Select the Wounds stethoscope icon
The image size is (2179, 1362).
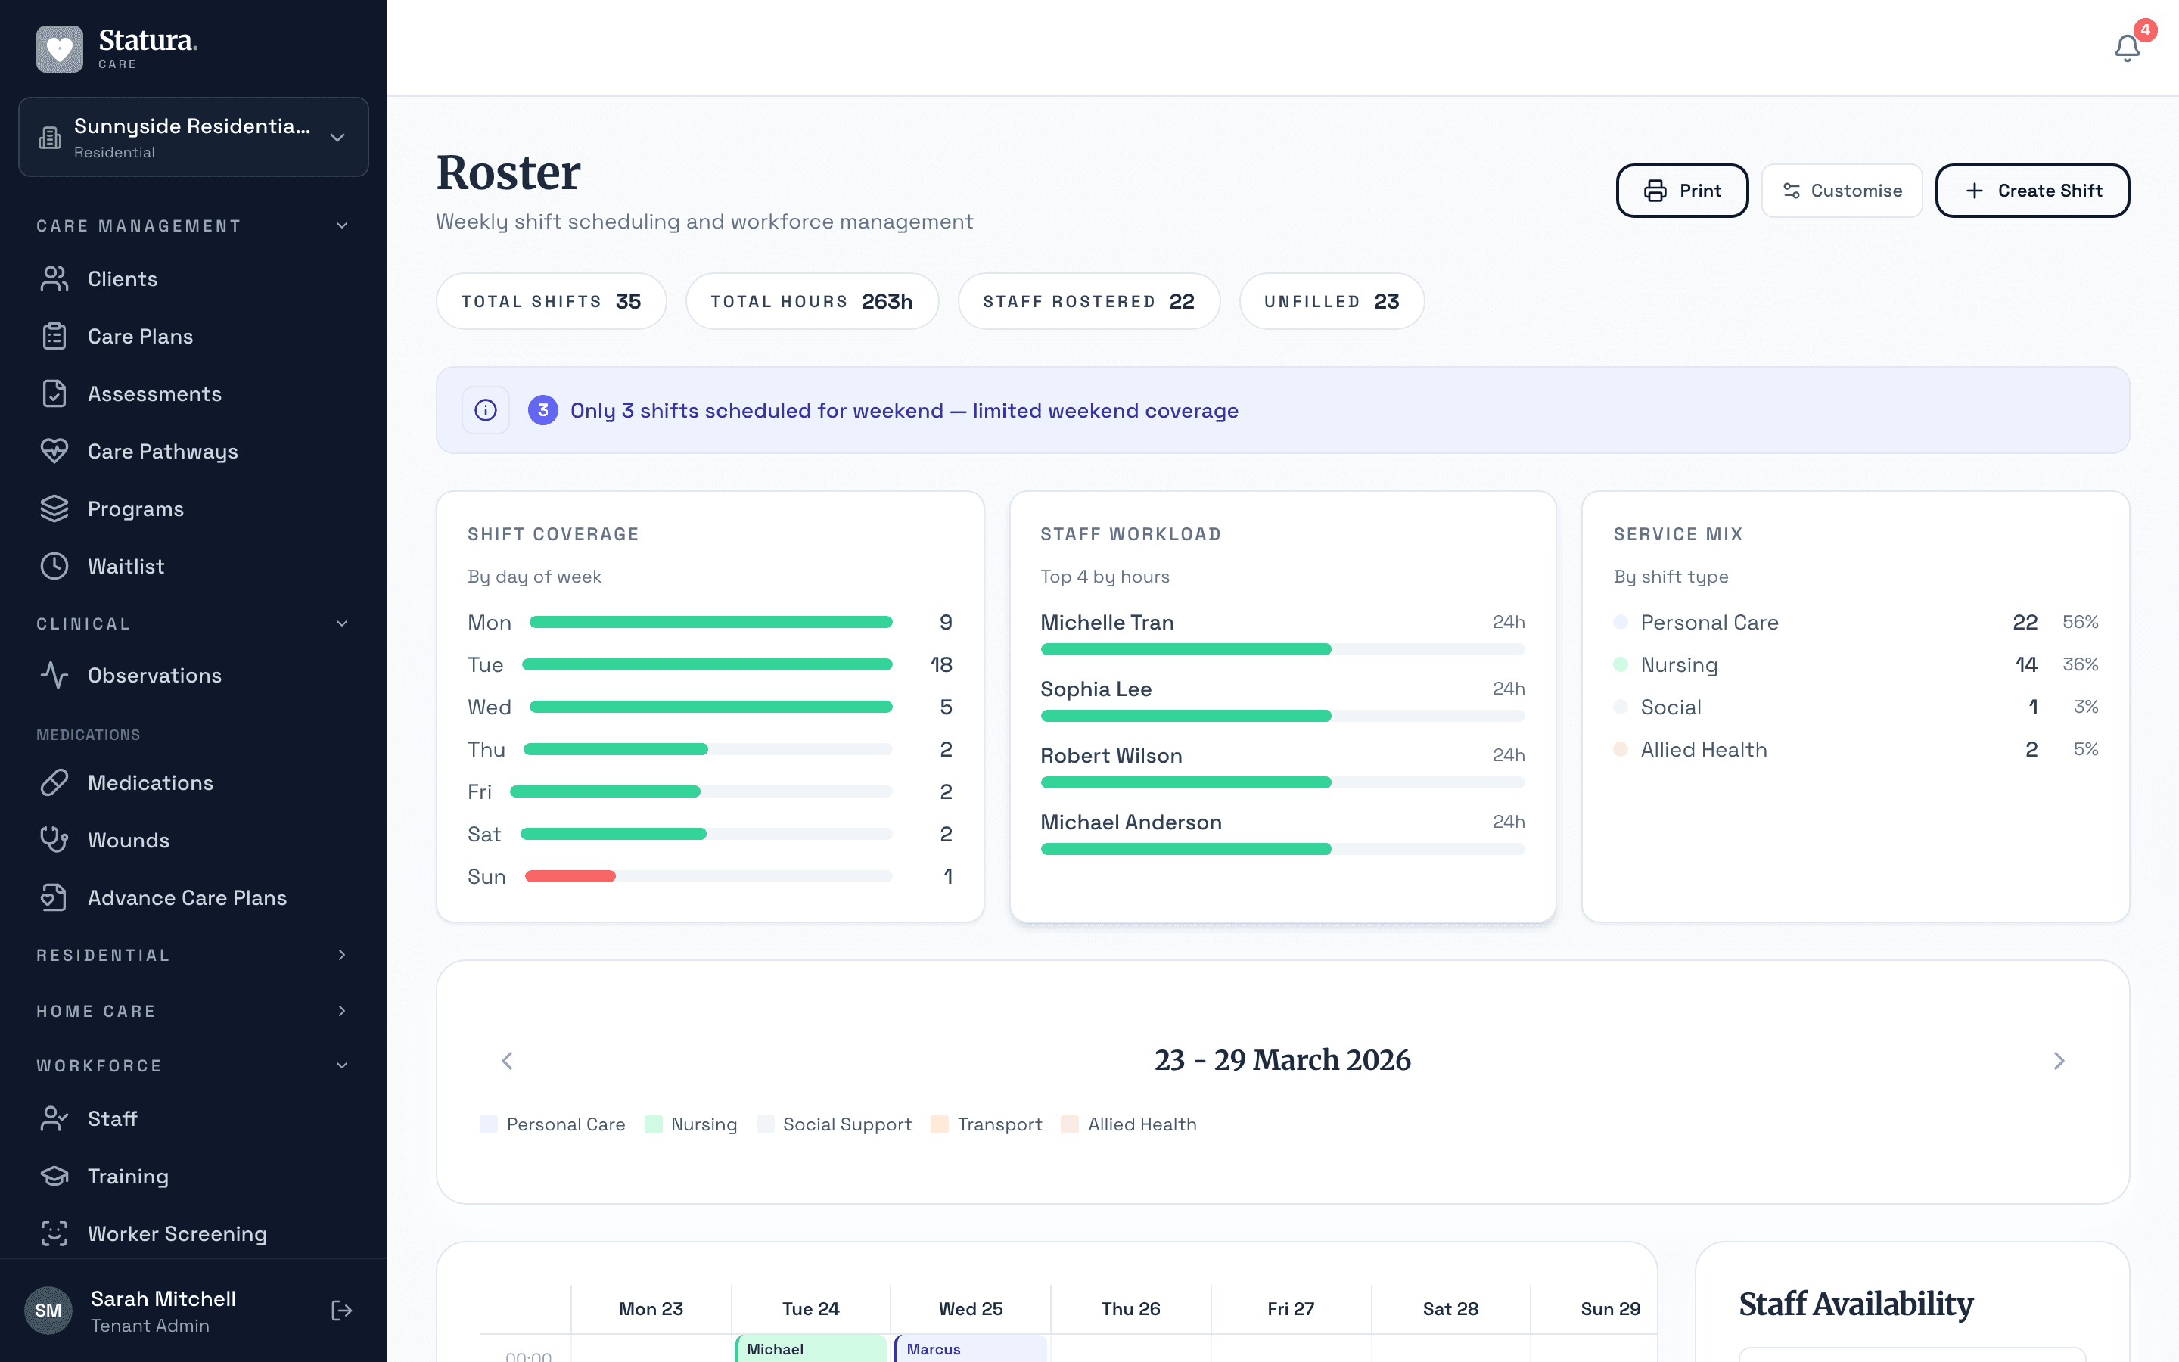54,840
